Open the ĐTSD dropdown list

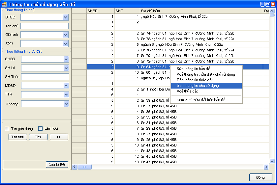tap(65, 17)
